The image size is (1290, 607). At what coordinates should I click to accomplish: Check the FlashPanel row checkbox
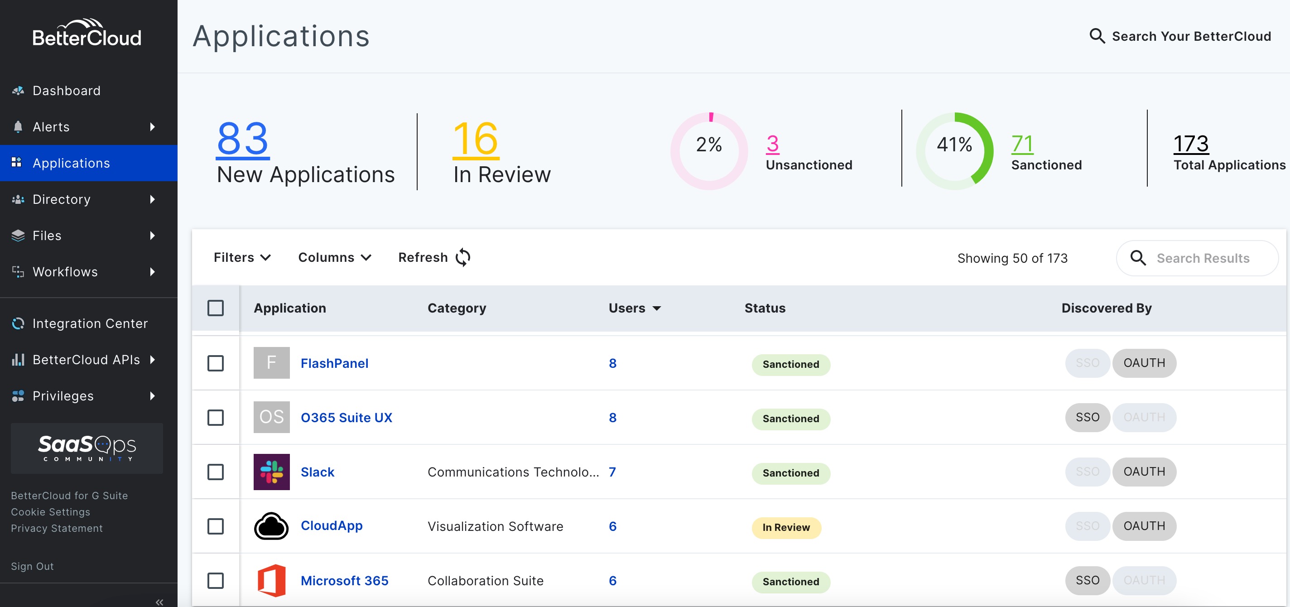click(215, 363)
